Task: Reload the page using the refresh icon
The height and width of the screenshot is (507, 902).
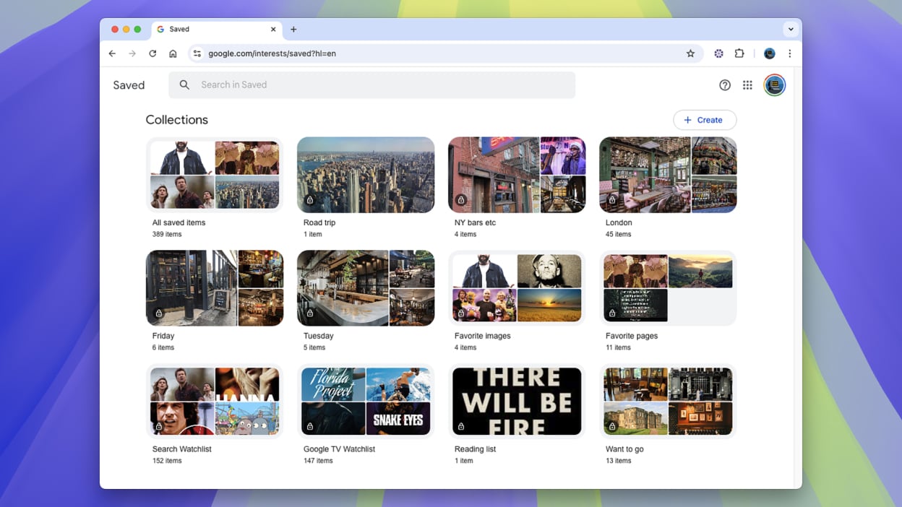Action: click(153, 53)
